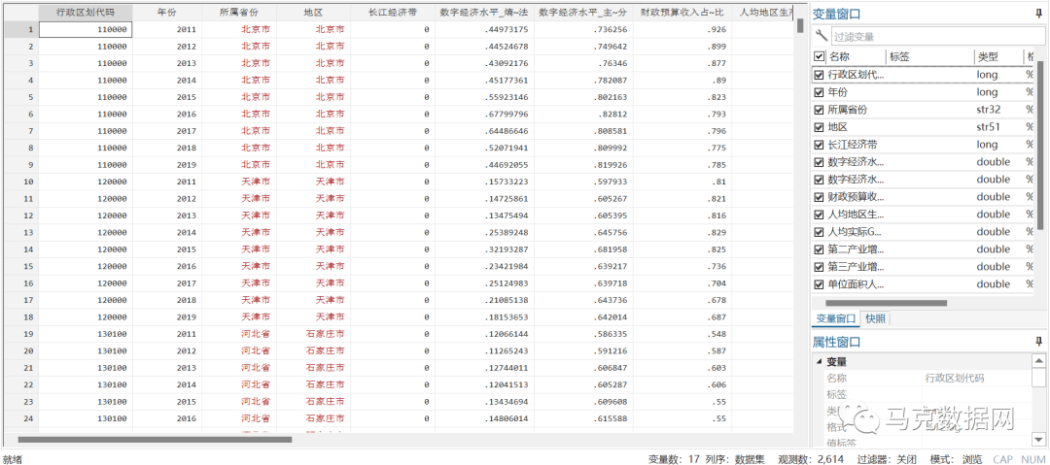Click the up arrow of 属性窗口 scrollbar
Screen dimensions: 1050x465
click(x=1038, y=360)
